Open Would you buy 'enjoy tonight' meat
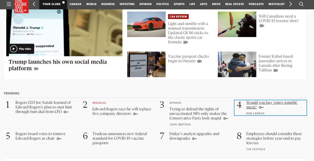The width and height of the screenshot is (314, 161). click(x=272, y=105)
